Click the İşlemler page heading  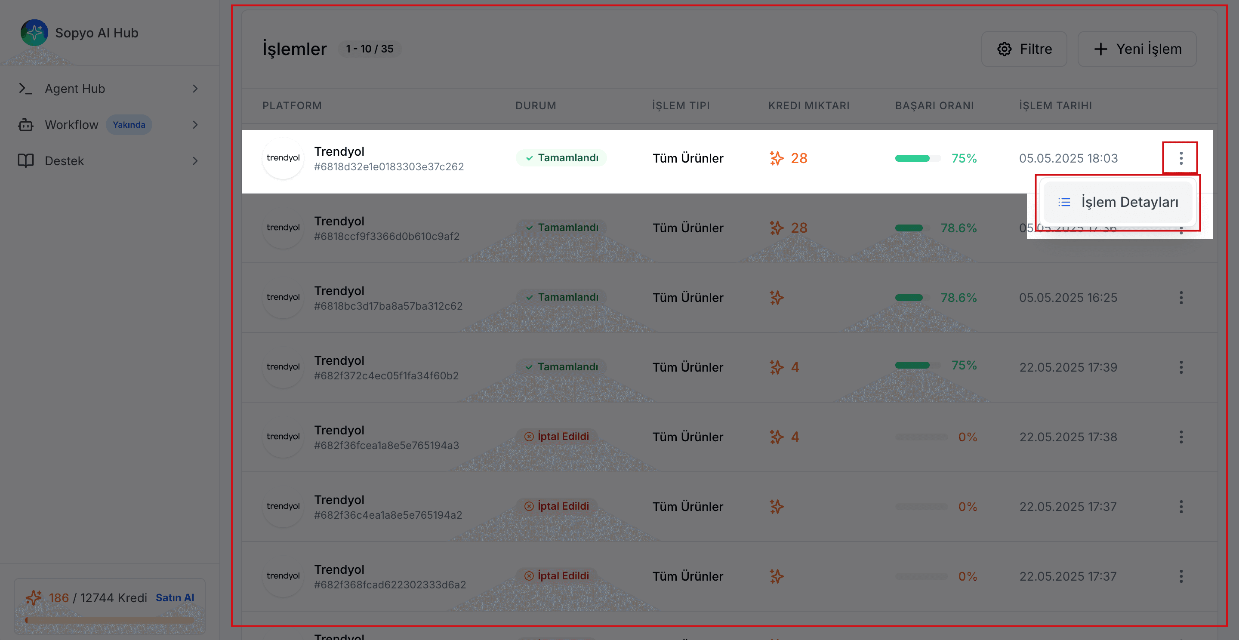coord(294,49)
